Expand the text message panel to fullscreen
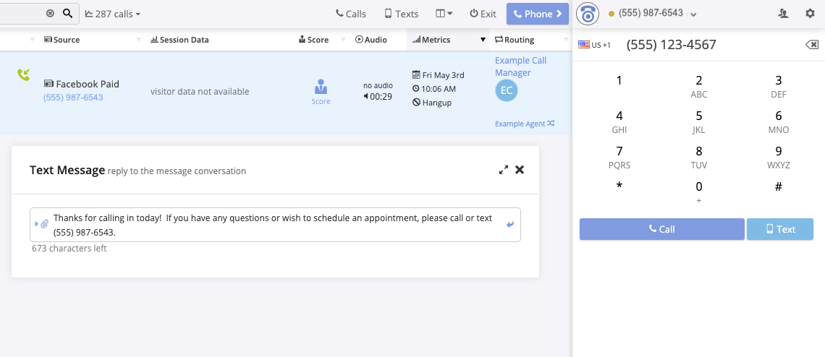Viewport: 825px width, 357px height. tap(504, 170)
